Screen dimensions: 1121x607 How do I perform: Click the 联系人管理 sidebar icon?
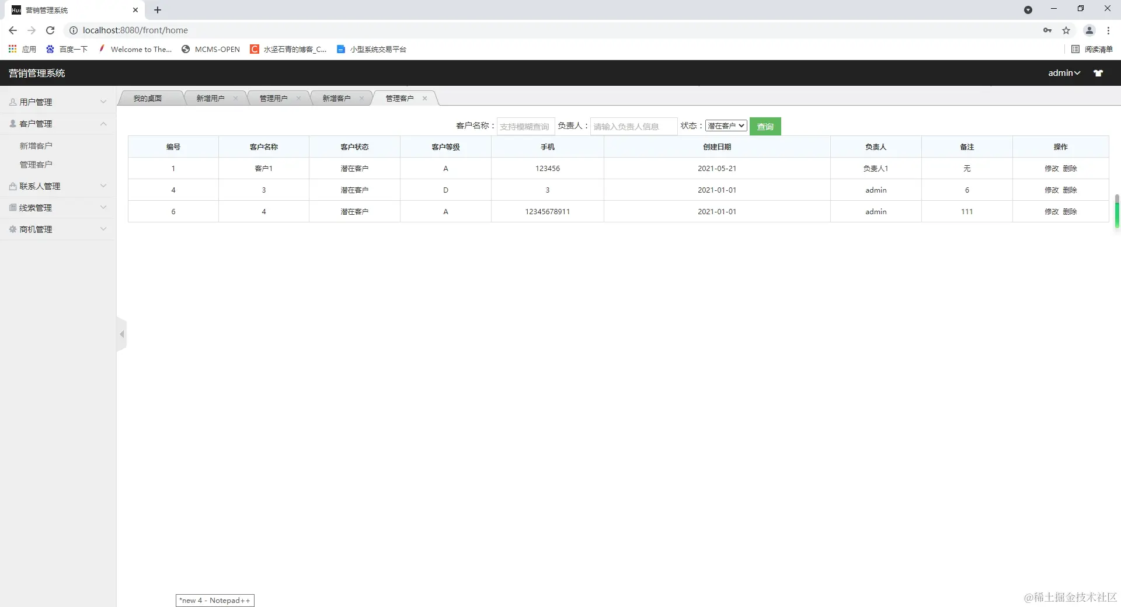click(13, 186)
